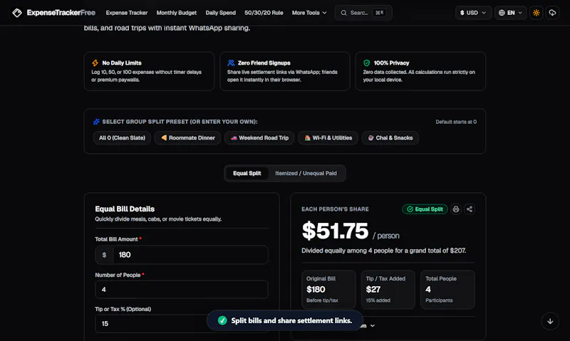
Task: Select the All 0 (Clean Slate) preset
Action: pyautogui.click(x=122, y=138)
